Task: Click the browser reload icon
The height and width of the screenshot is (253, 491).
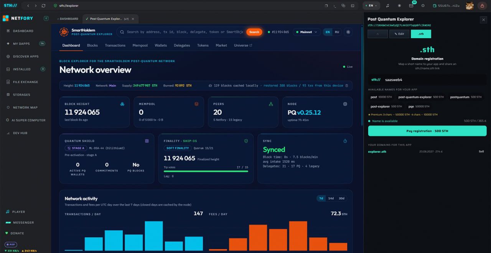Action: click(43, 6)
